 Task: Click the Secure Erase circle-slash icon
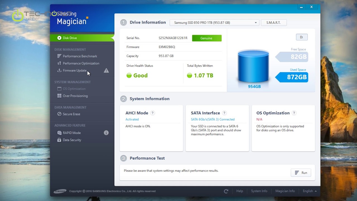(59, 114)
